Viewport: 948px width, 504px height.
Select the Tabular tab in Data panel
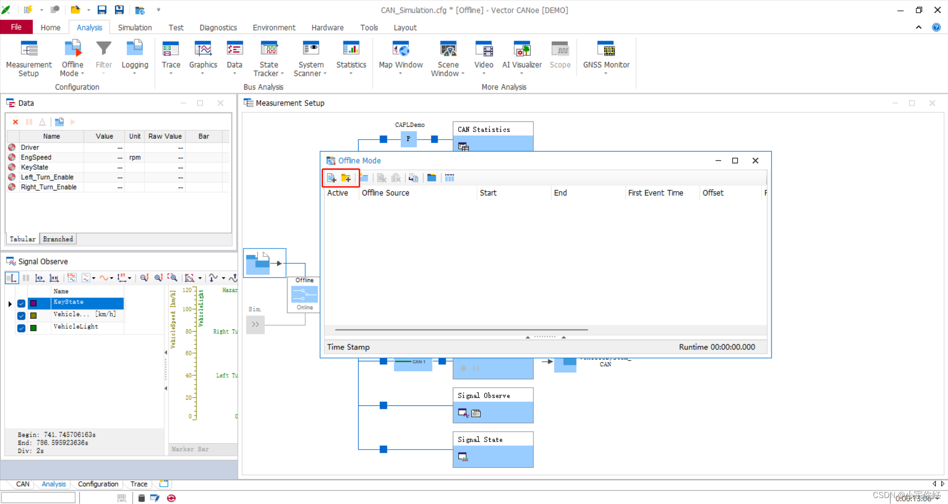pos(23,239)
